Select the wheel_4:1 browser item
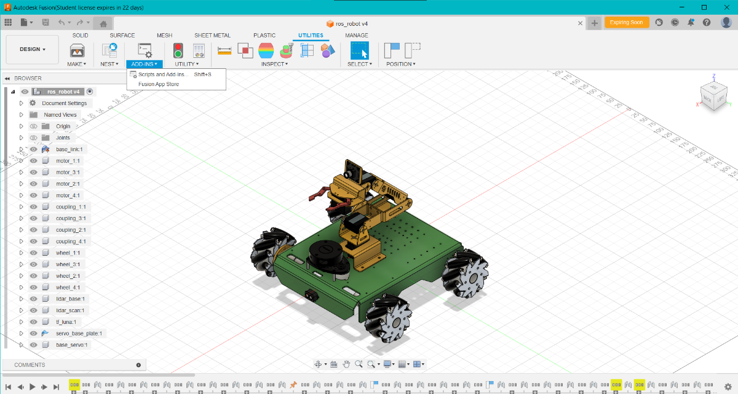 (x=68, y=287)
